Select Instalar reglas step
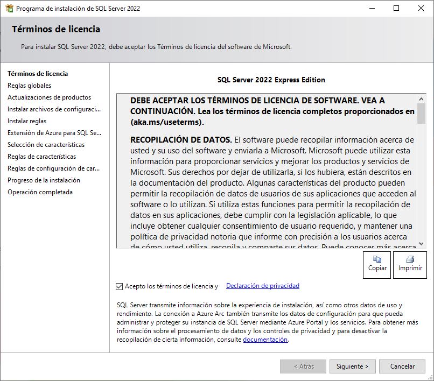Screen dimensions: 434x381 [x=27, y=121]
